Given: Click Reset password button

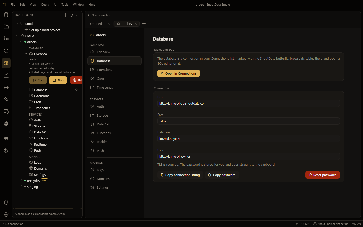Looking at the screenshot, I should click(x=322, y=175).
